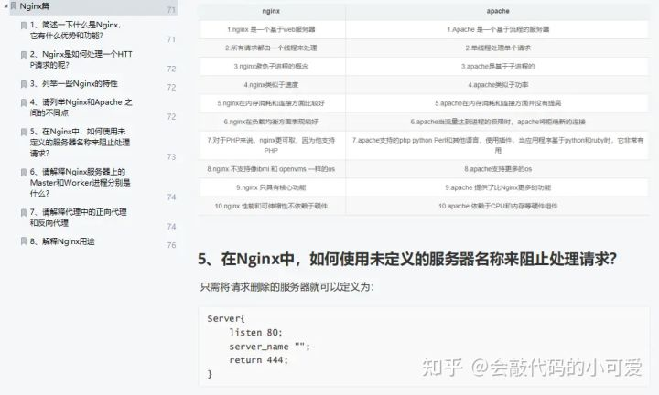The width and height of the screenshot is (659, 395).
Task: Click cell 8.apache支持更多的os
Action: pyautogui.click(x=498, y=169)
